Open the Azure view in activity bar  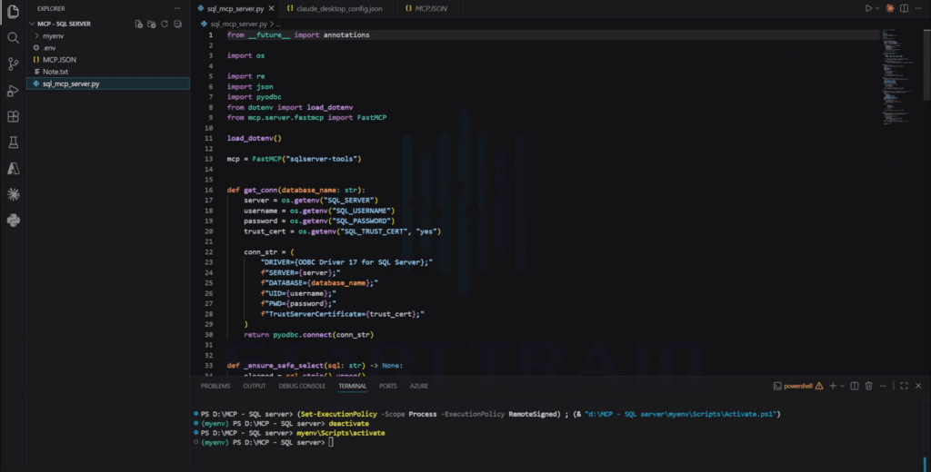13,169
